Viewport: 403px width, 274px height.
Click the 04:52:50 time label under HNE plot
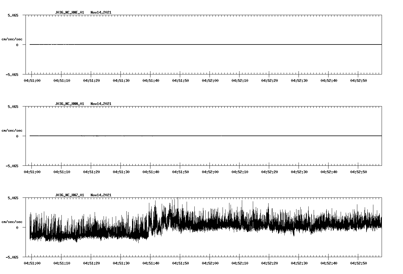(x=358, y=81)
